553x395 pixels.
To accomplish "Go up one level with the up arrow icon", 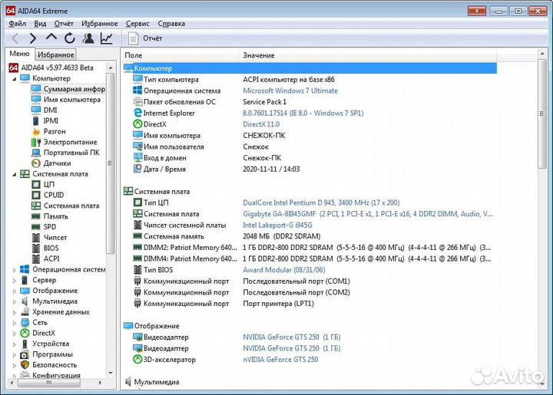I will coord(51,38).
